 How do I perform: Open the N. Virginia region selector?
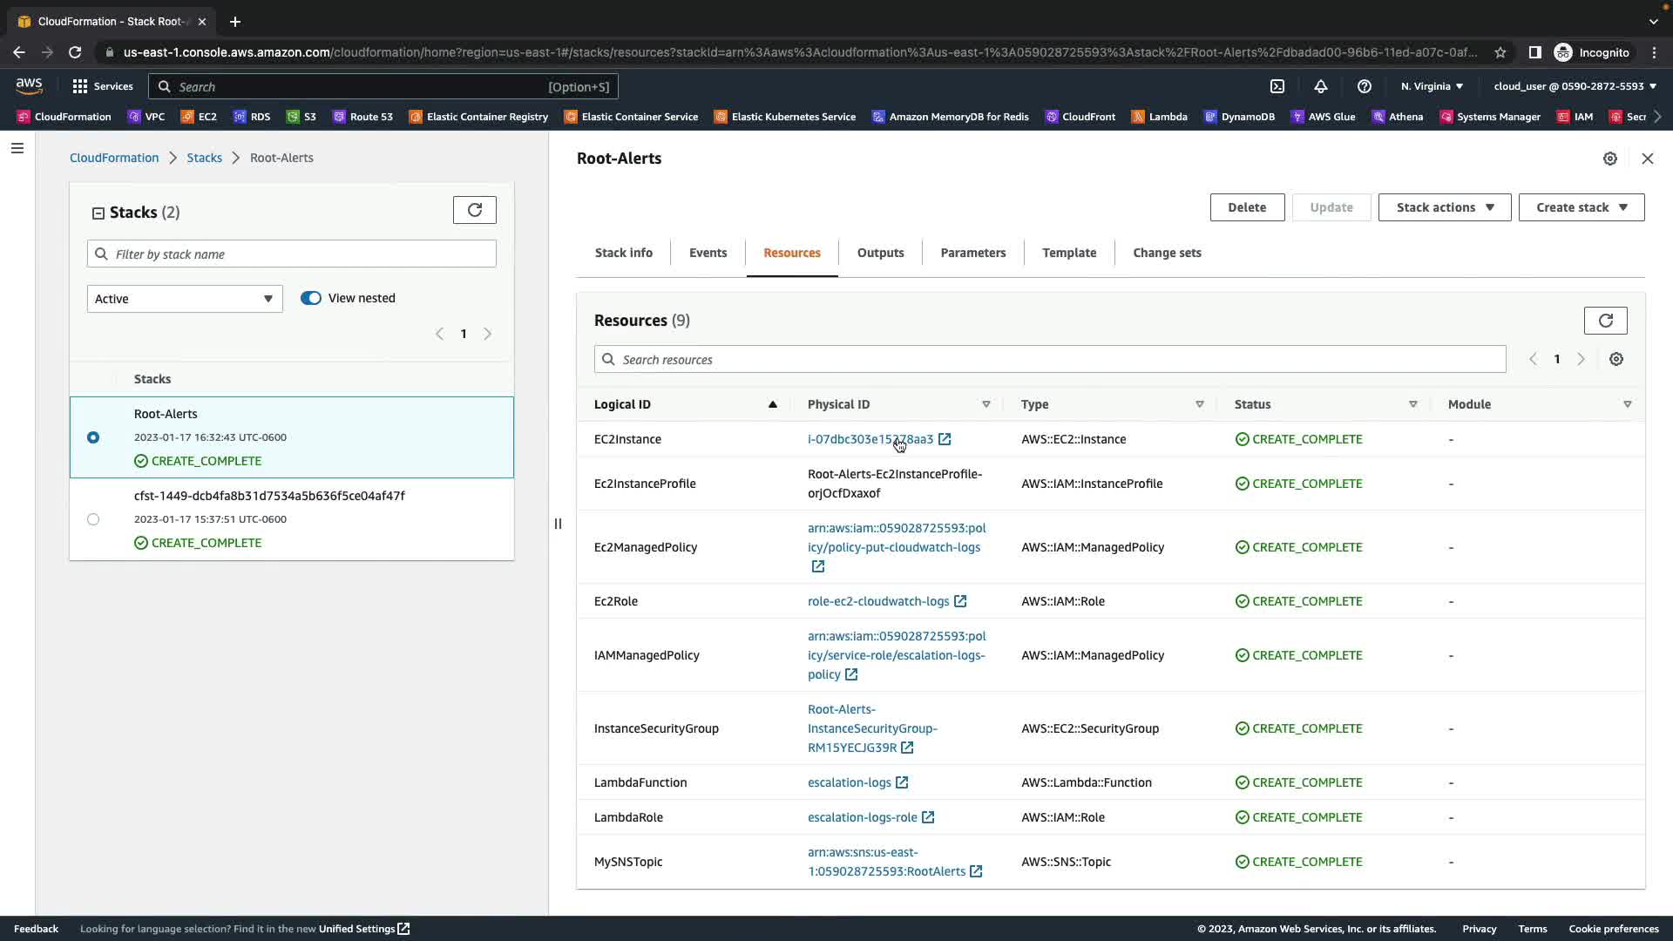tap(1432, 86)
